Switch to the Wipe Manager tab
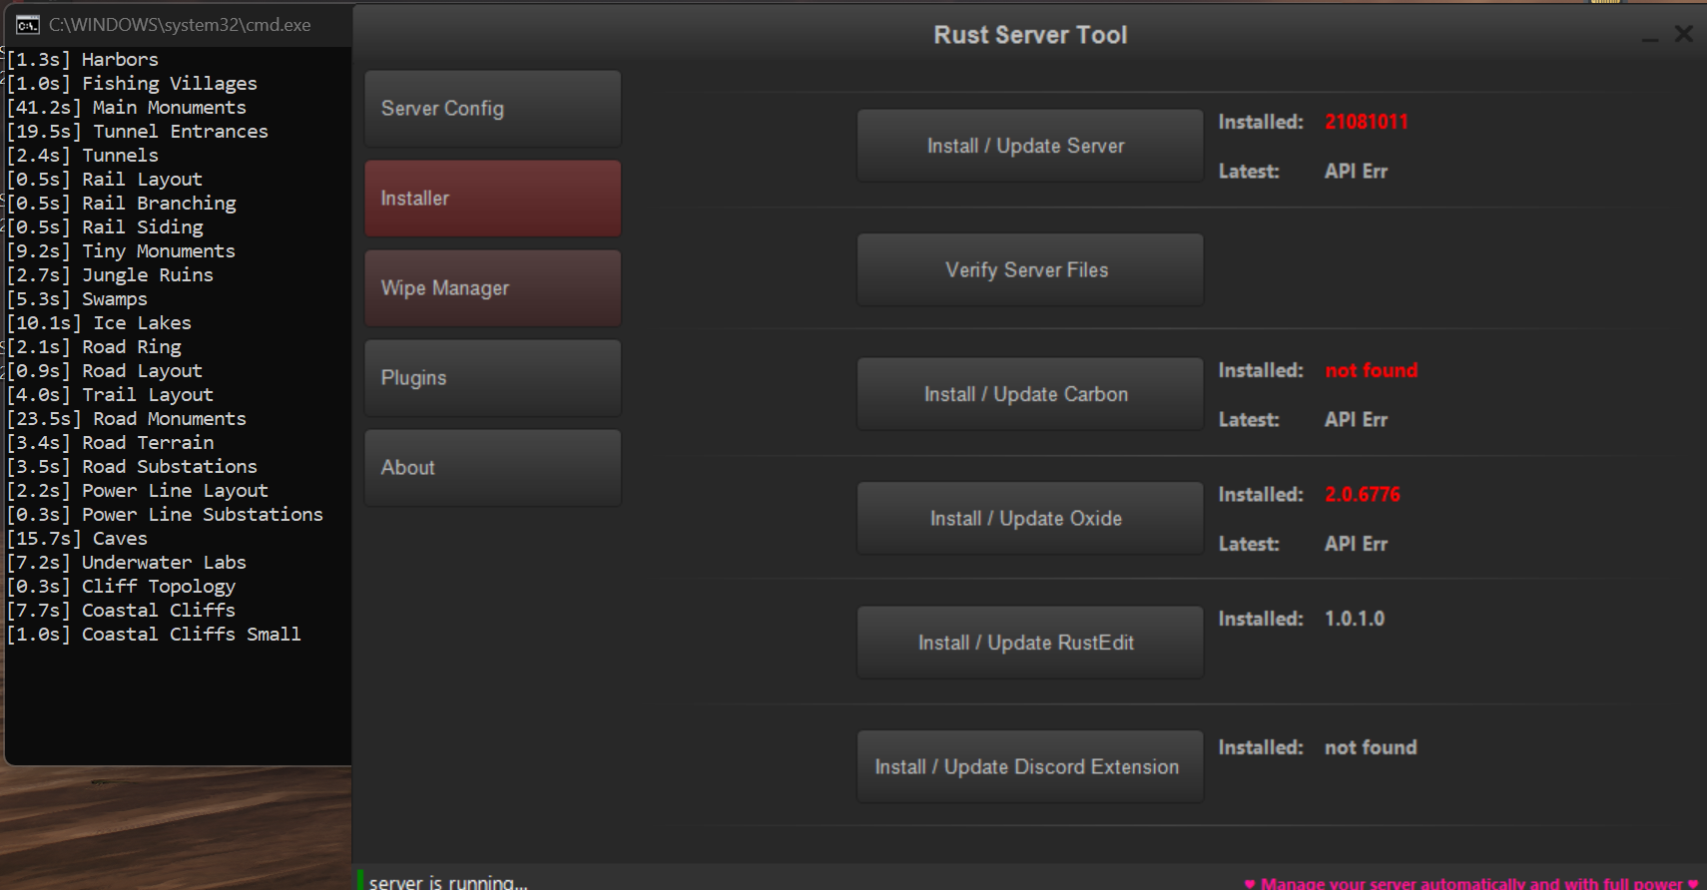This screenshot has width=1707, height=890. point(492,288)
